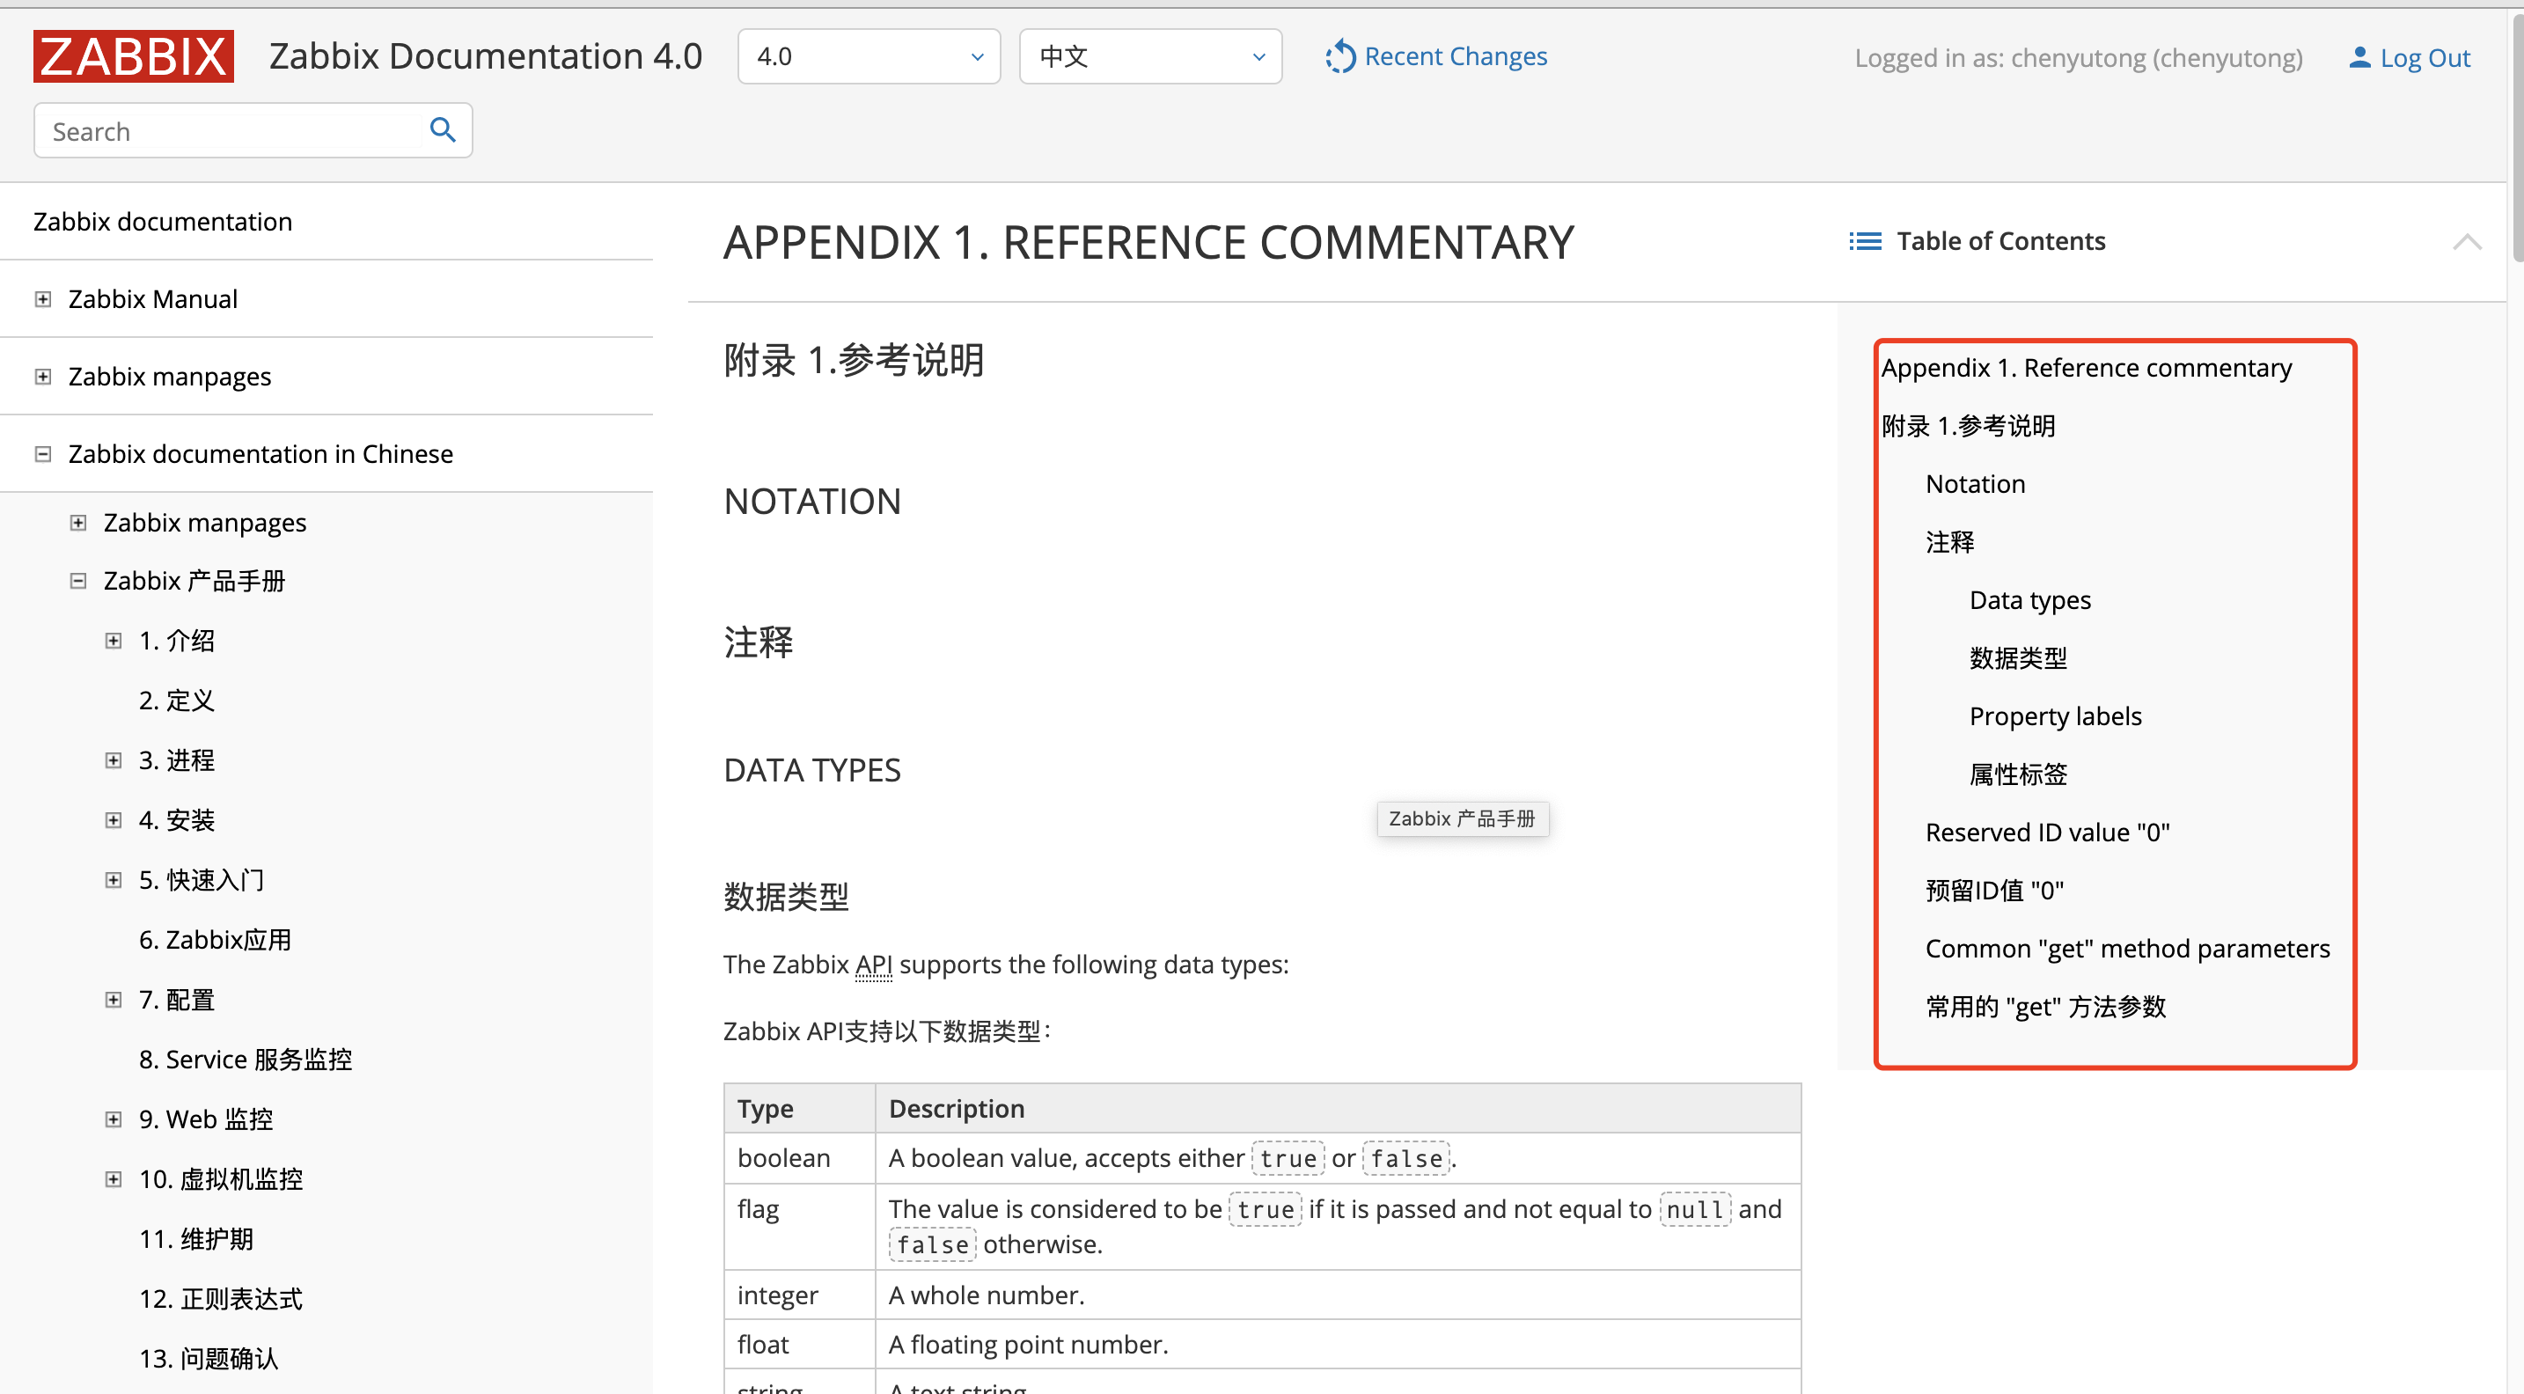Image resolution: width=2524 pixels, height=1394 pixels.
Task: Collapse Zabbix documentation in Chinese
Action: point(42,453)
